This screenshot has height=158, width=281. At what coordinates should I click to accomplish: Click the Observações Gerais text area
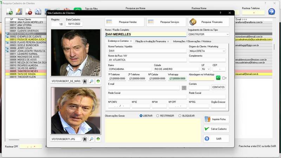[153, 130]
